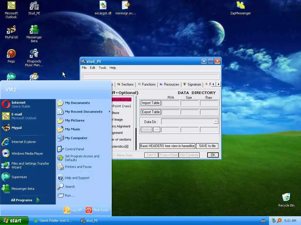Open ZapMessenger desktop icon
Viewport: 301px width, 225px height.
[240, 8]
